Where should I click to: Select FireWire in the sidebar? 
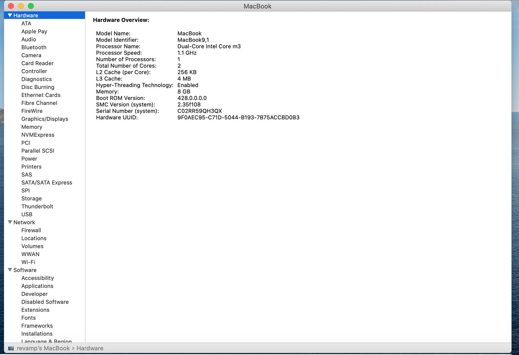coord(32,111)
